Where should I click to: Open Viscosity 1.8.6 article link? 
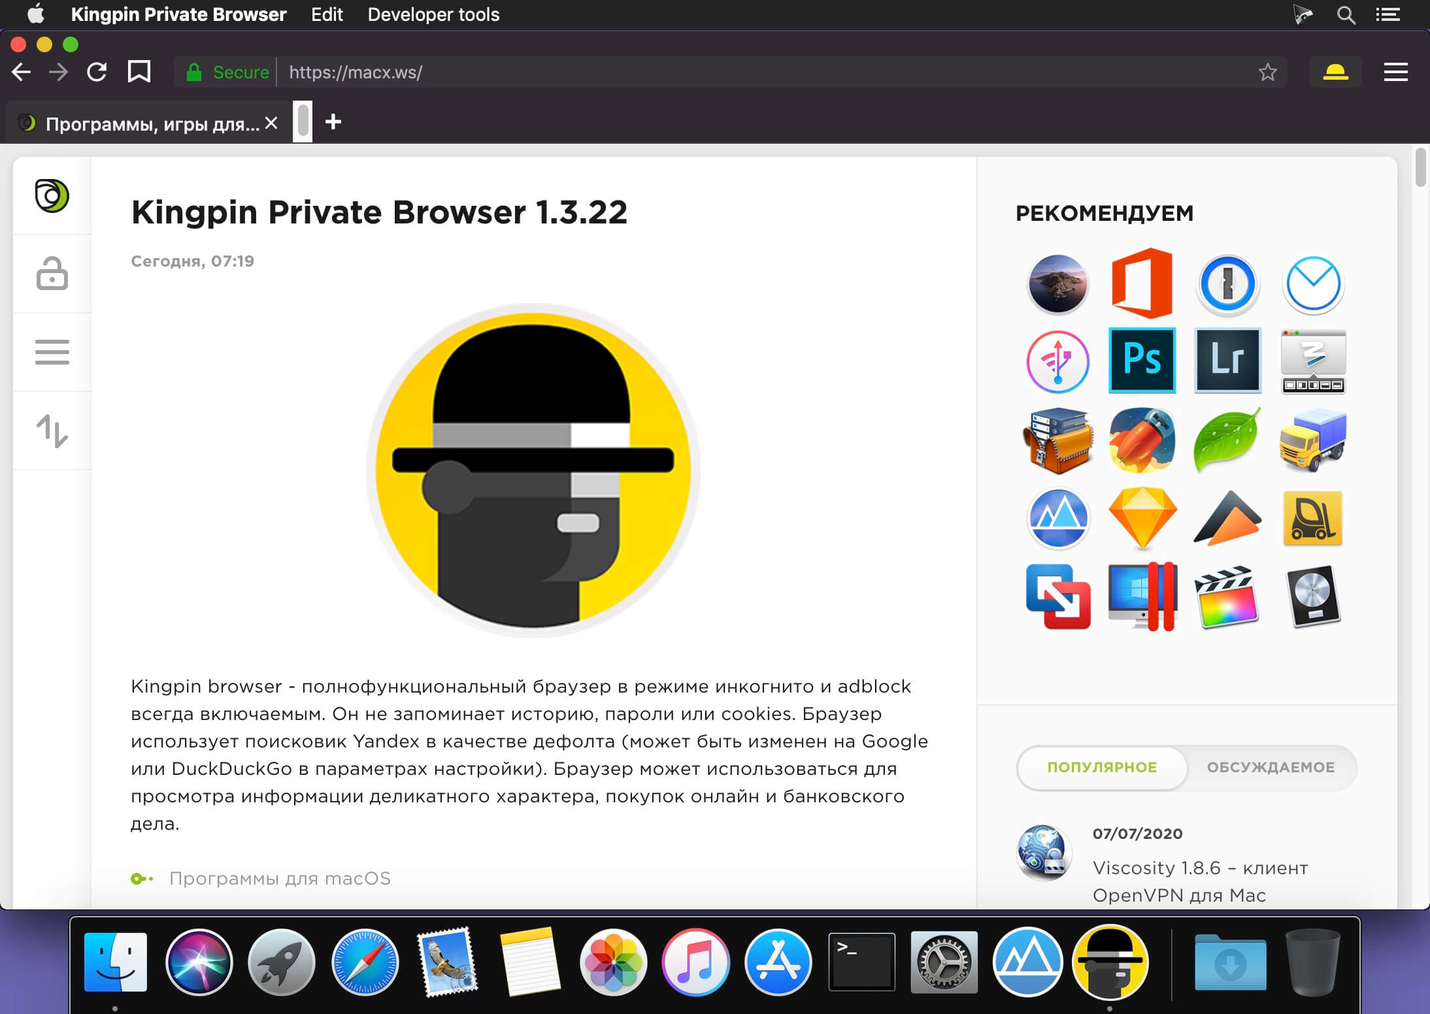click(1201, 881)
